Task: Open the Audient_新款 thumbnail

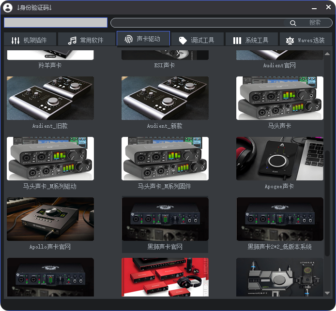Action: 165,98
